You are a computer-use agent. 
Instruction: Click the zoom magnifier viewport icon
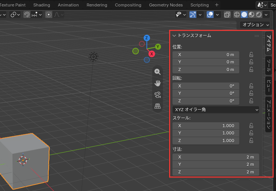pos(158,72)
